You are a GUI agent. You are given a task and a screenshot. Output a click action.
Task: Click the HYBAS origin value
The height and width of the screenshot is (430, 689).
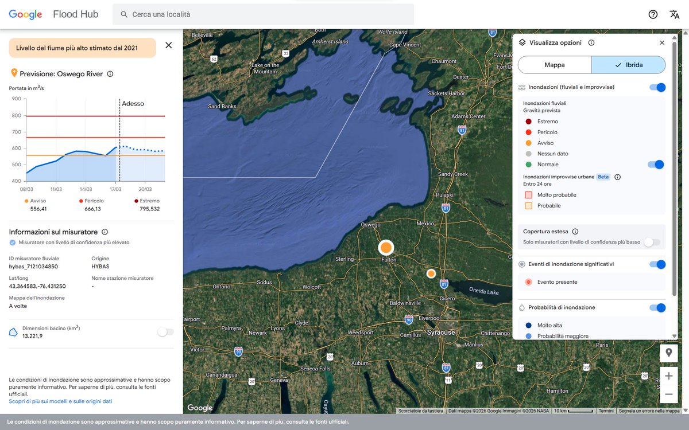click(100, 267)
